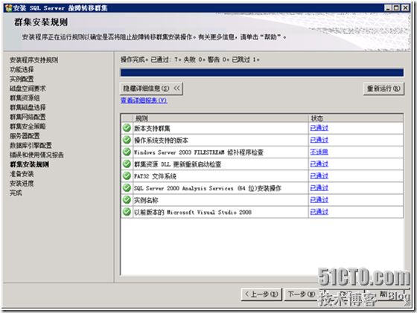
Task: Proceed with the 下一步 button
Action: 302,294
